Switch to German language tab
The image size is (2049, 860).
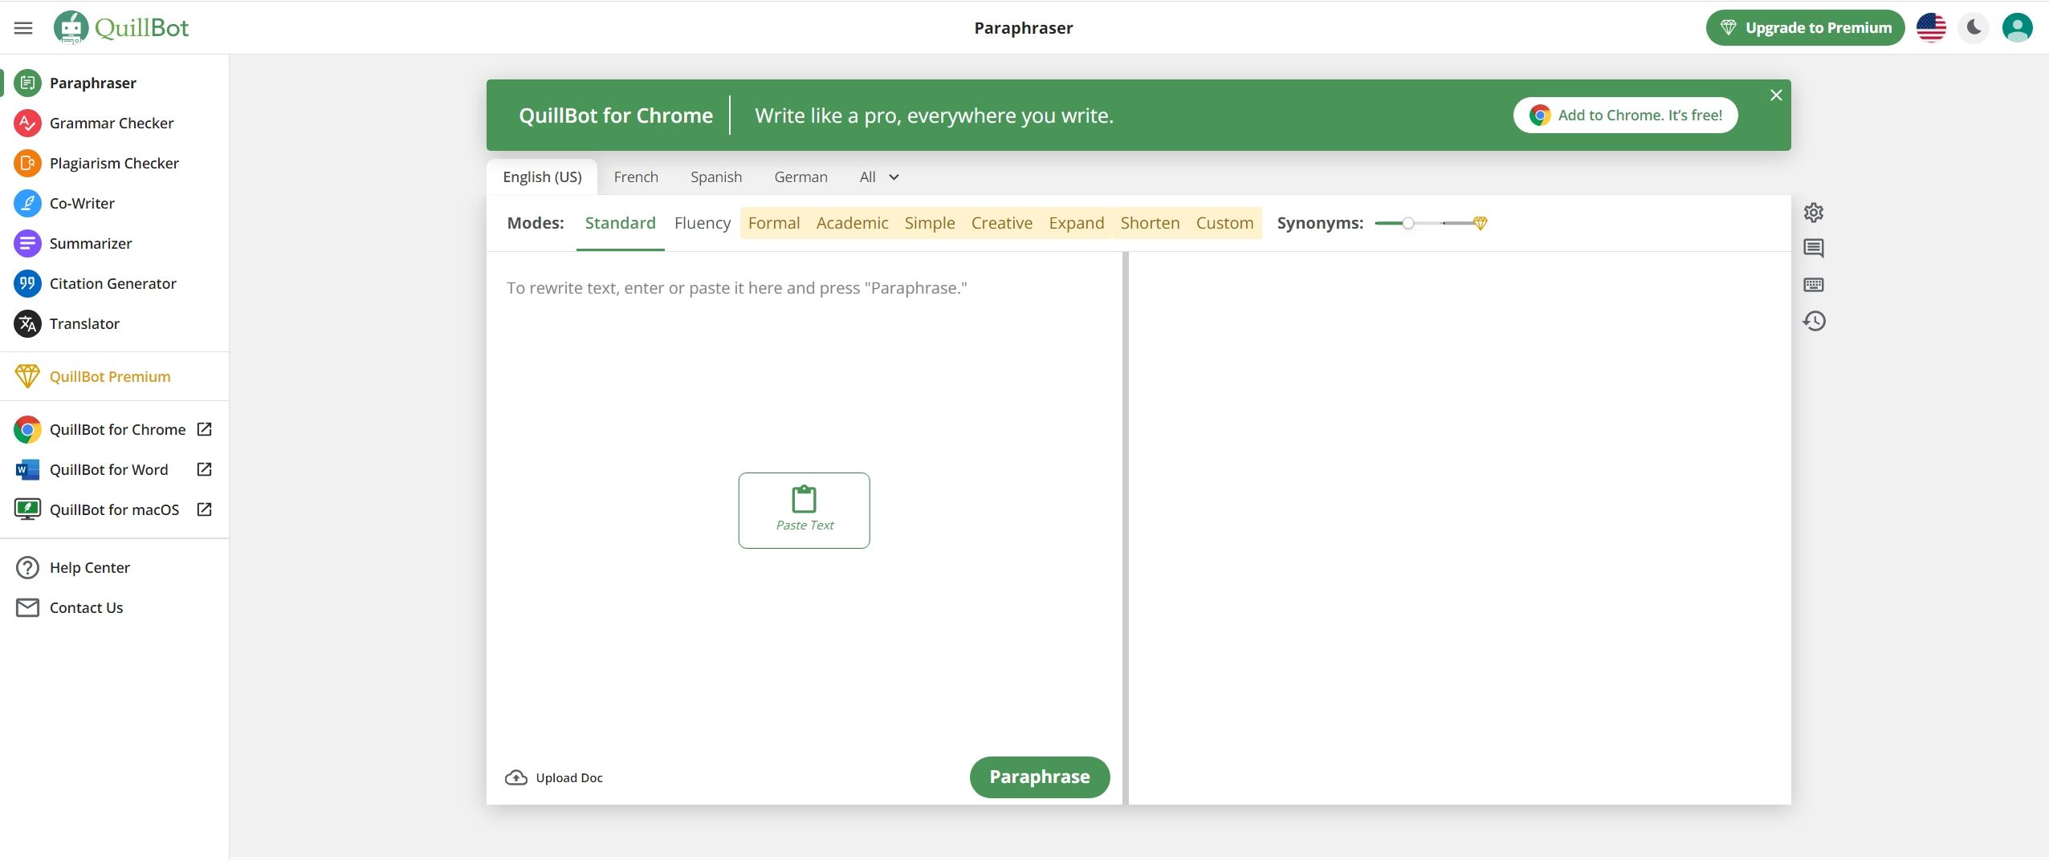pyautogui.click(x=800, y=177)
